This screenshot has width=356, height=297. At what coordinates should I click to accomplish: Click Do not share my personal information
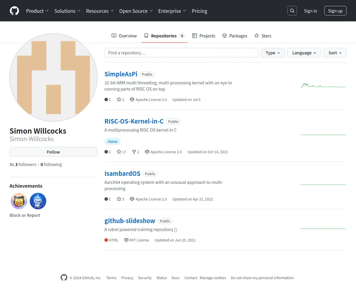tap(262, 278)
